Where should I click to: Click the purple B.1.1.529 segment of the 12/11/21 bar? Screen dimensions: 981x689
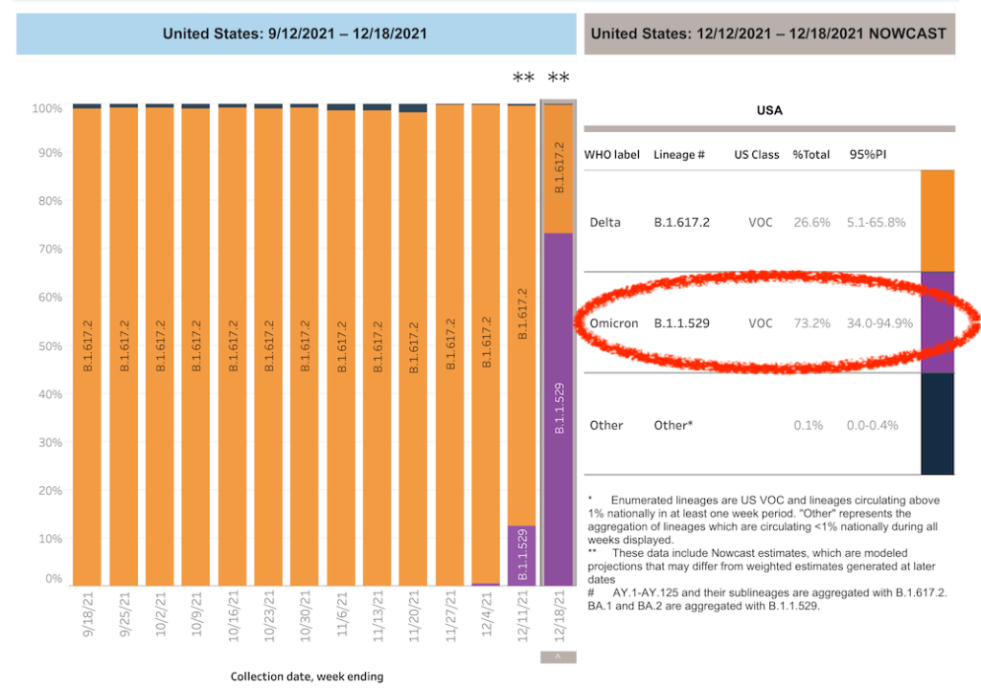point(522,555)
